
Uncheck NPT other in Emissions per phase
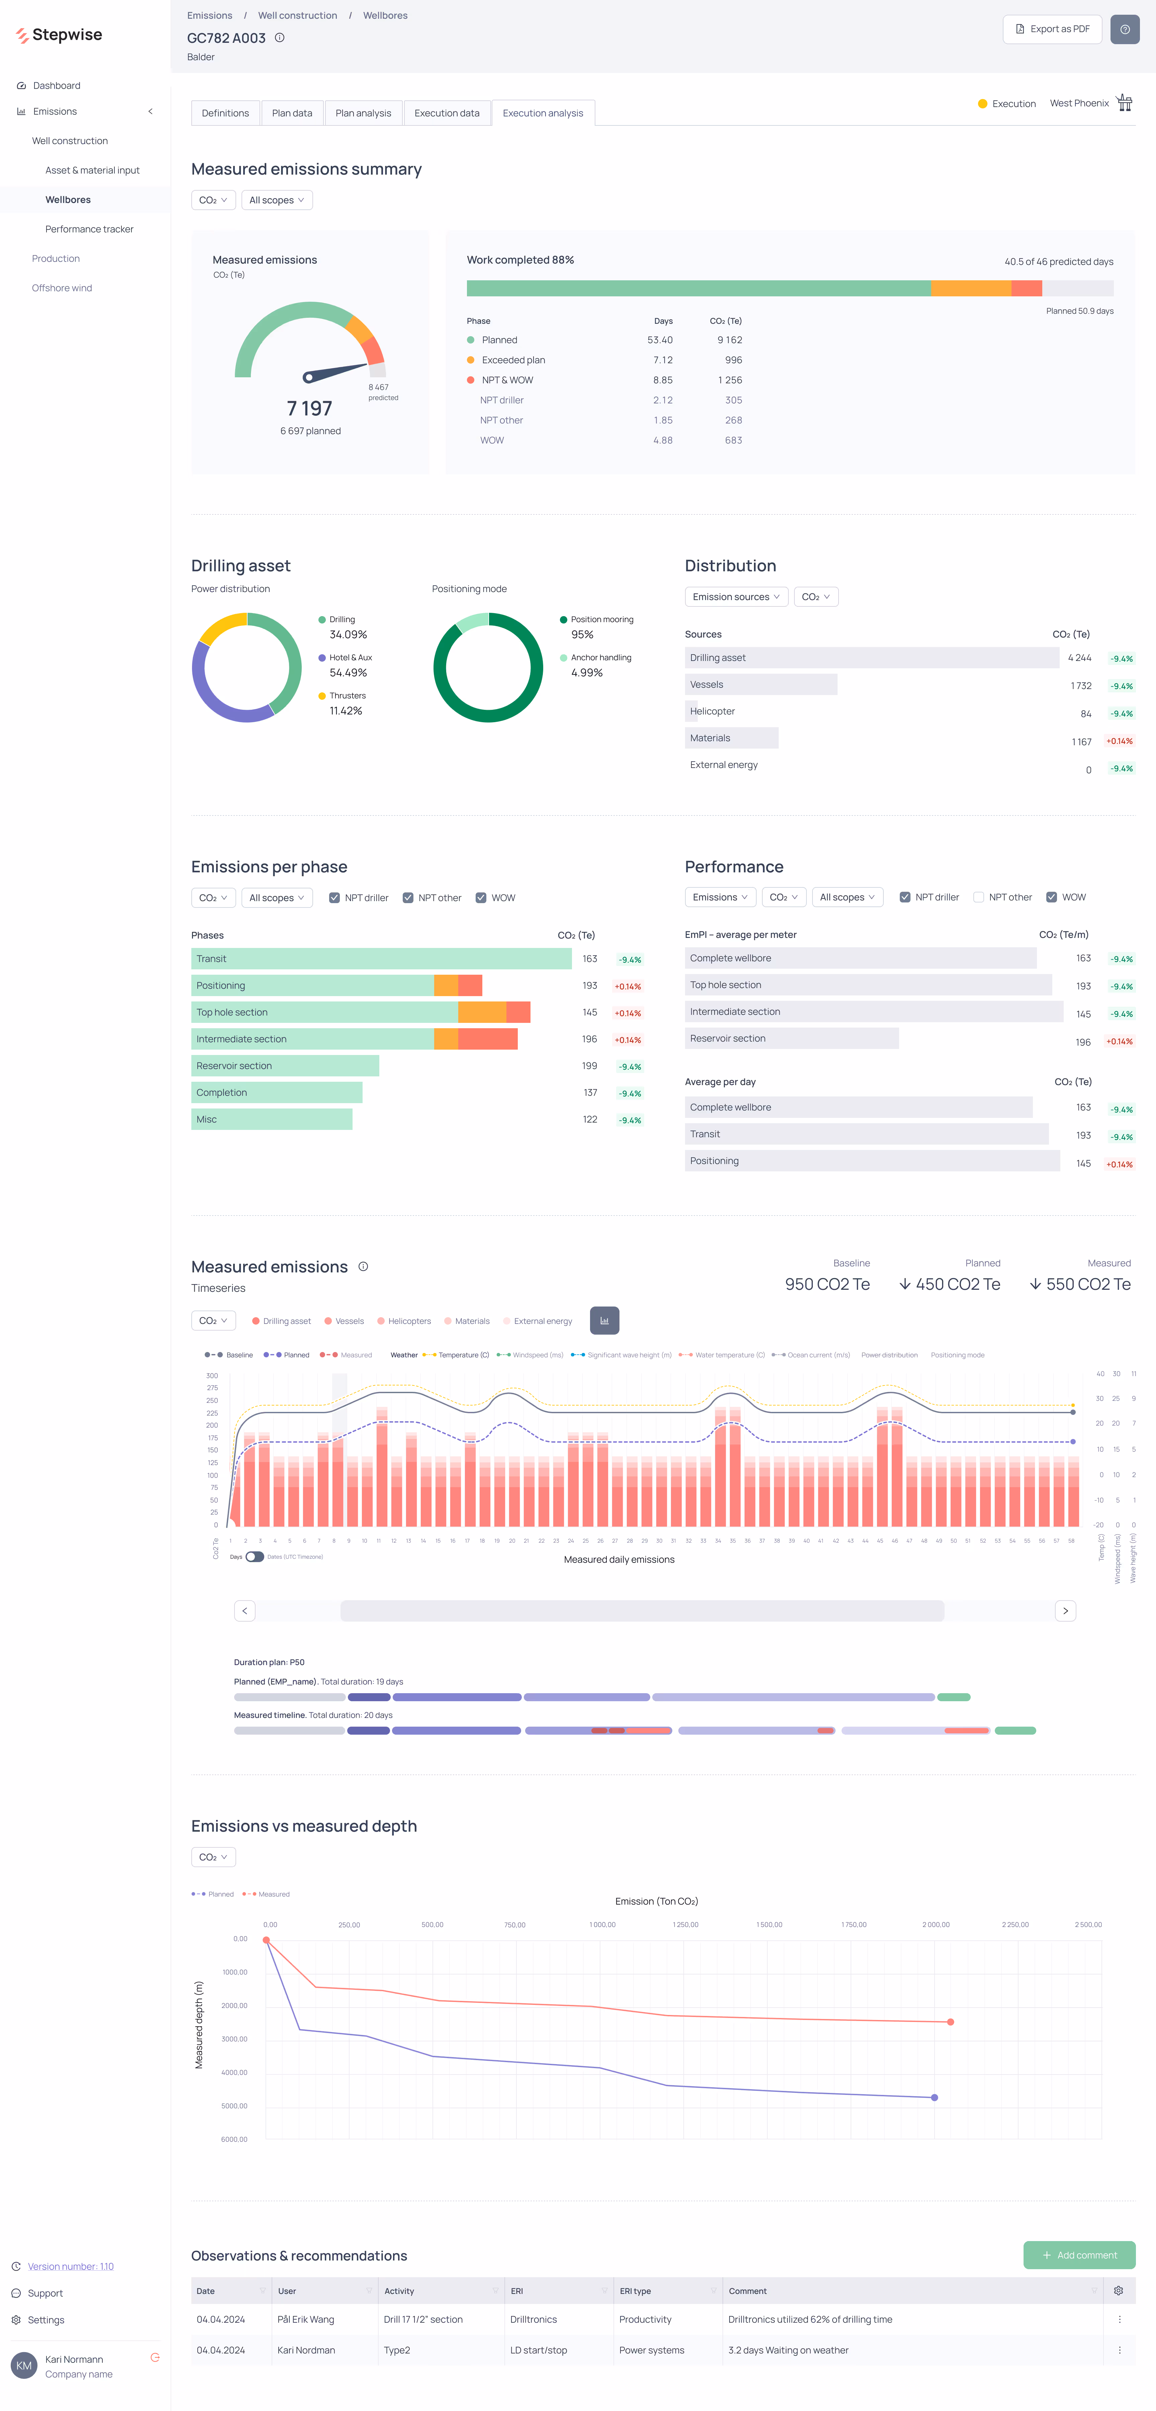(408, 897)
